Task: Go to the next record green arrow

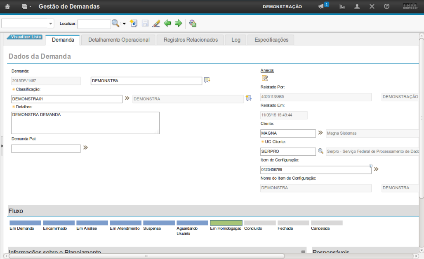Action: (x=178, y=24)
